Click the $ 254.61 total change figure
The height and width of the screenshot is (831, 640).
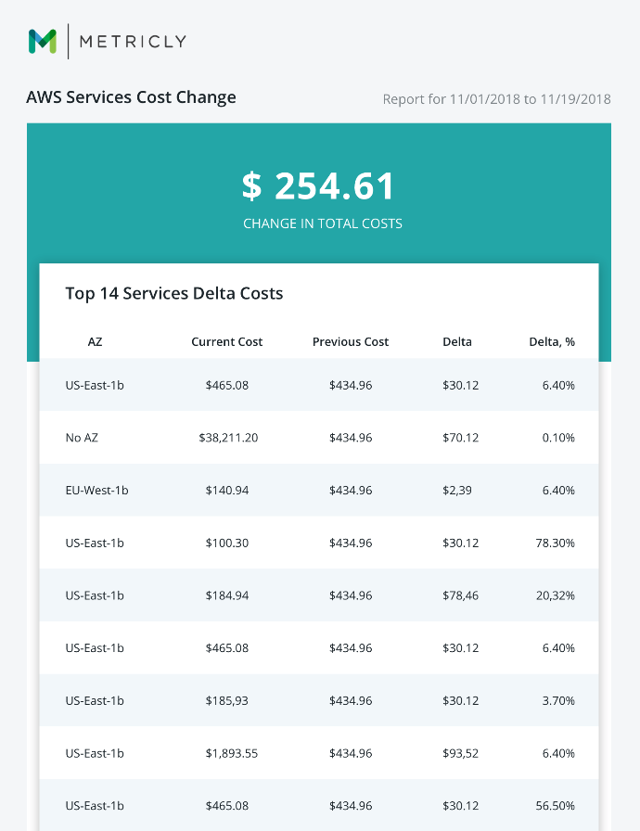pyautogui.click(x=318, y=186)
